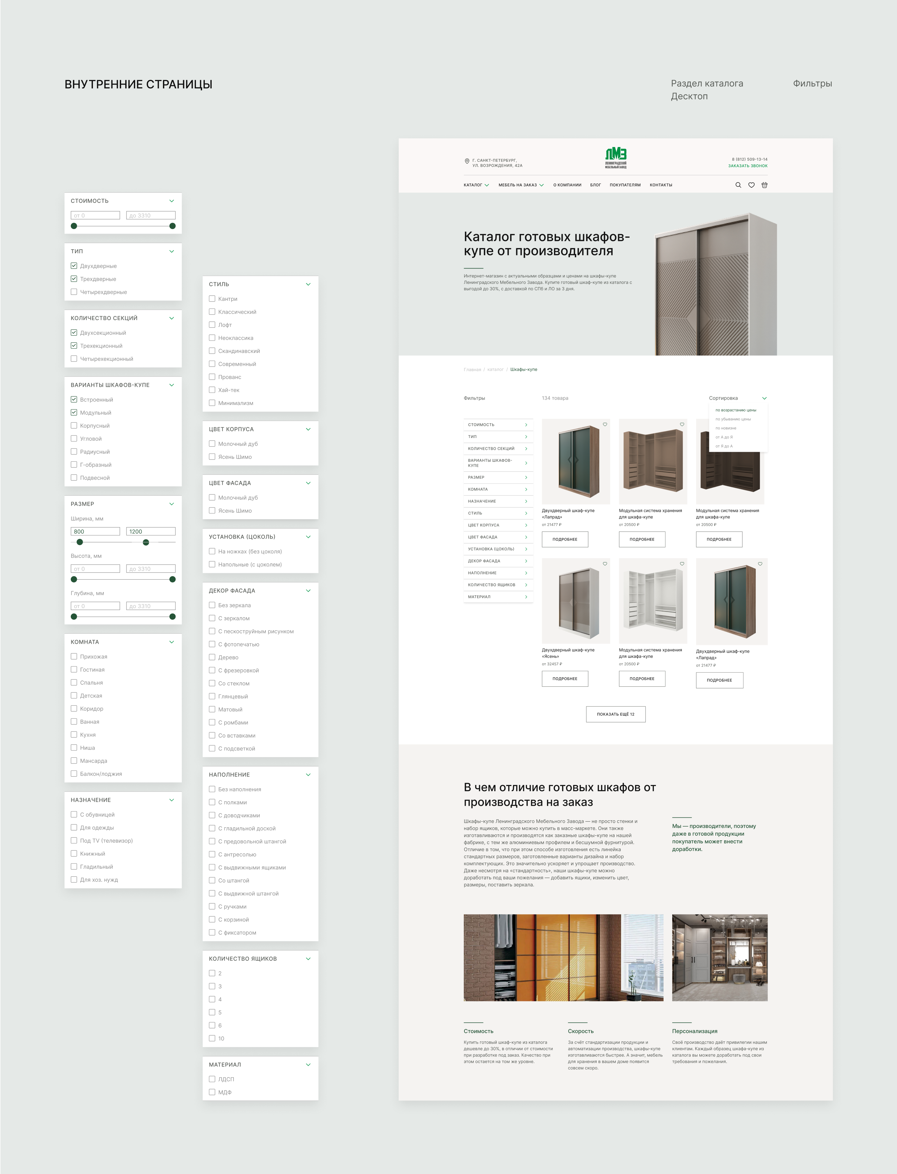
Task: Favorite the first Лапрад wardrobe via heart
Action: pyautogui.click(x=605, y=425)
